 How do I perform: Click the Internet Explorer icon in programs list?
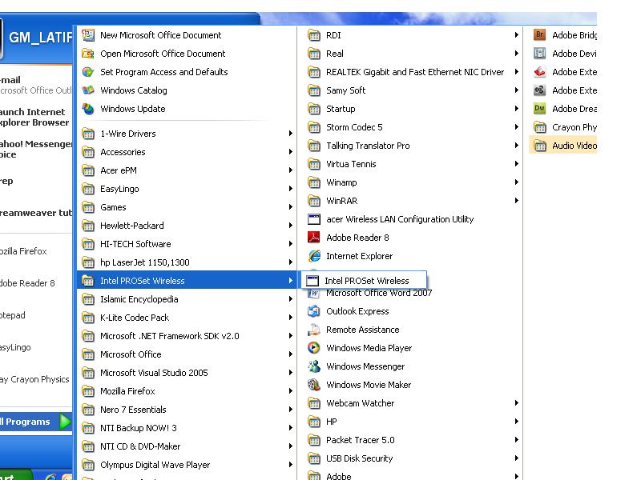pos(314,256)
